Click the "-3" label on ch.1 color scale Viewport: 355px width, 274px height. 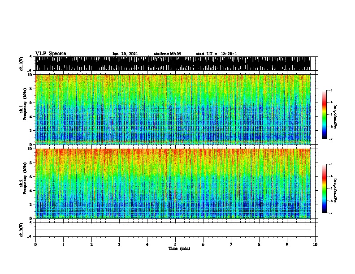click(x=331, y=90)
